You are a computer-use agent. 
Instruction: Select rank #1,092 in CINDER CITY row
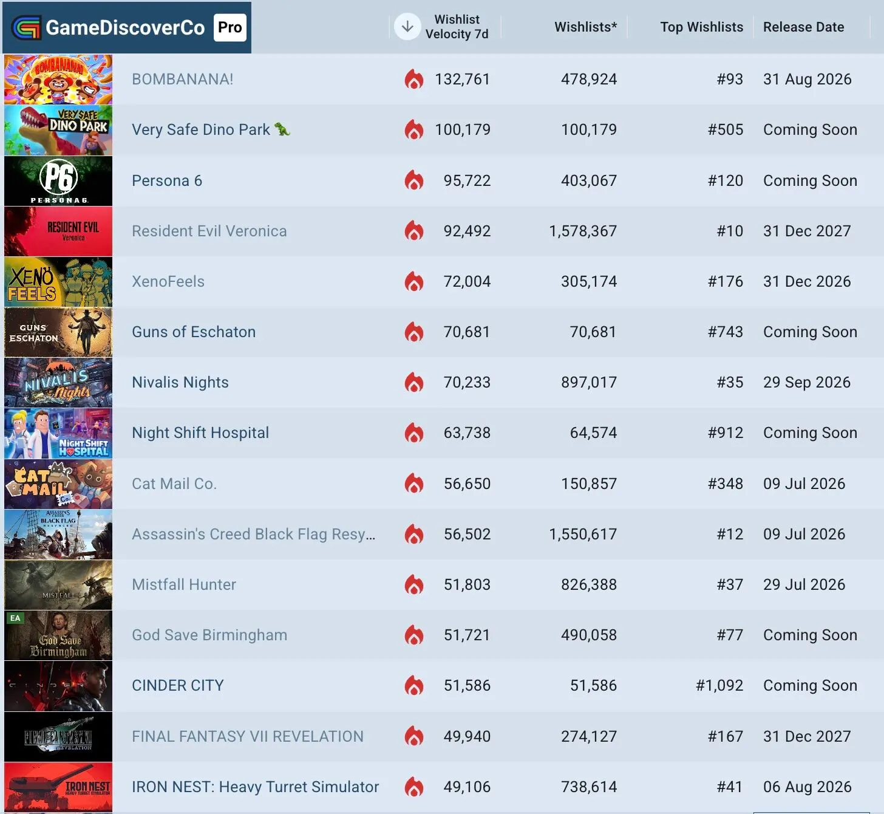click(x=719, y=685)
